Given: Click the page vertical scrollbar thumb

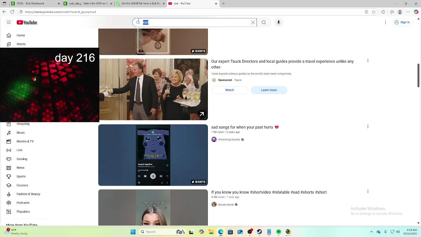Looking at the screenshot, I should click(418, 76).
